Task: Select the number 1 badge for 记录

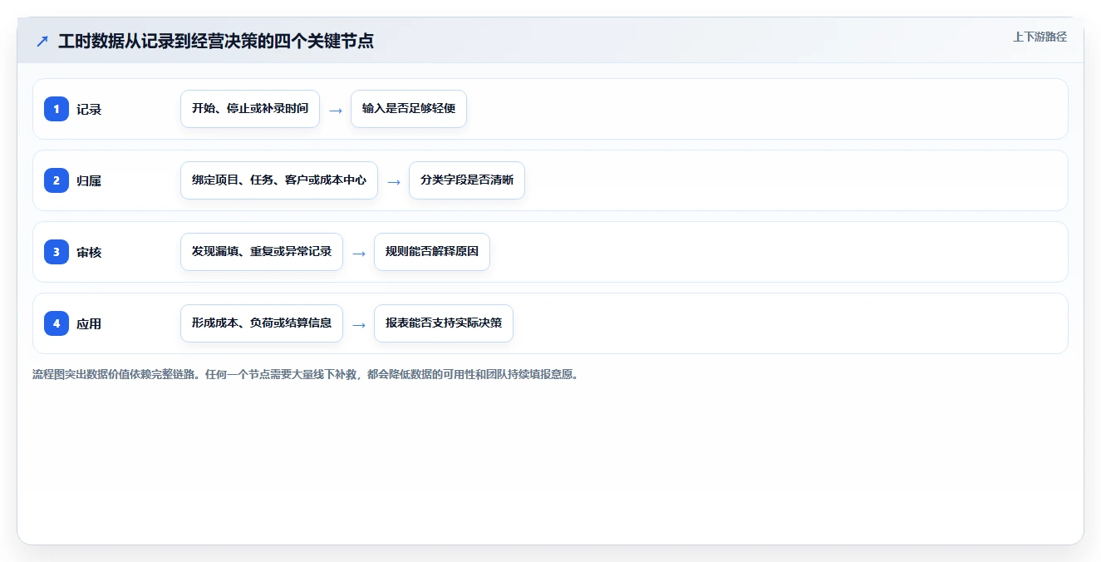Action: (57, 109)
